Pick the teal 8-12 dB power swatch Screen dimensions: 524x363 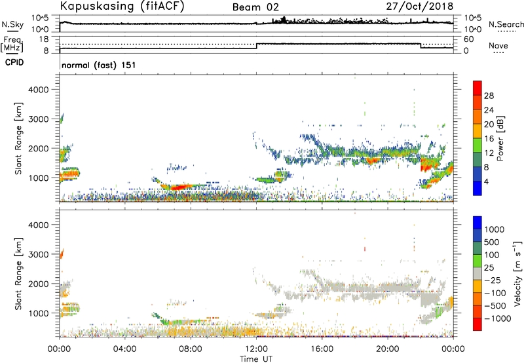point(477,160)
